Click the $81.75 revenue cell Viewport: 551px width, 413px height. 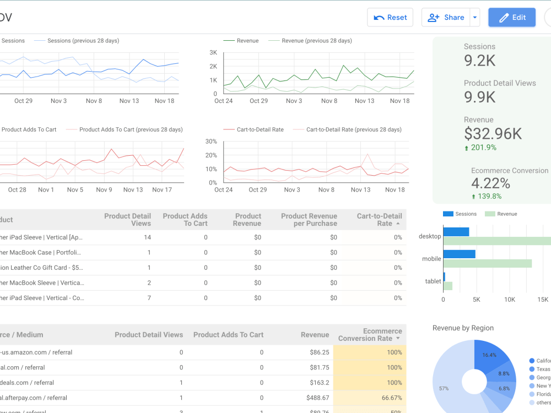(x=320, y=367)
